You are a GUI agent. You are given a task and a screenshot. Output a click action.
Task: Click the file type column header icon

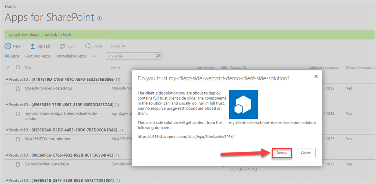[18, 67]
